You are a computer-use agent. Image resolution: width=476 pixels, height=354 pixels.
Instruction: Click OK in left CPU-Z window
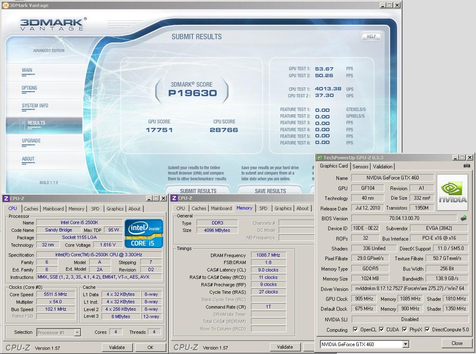(150, 347)
